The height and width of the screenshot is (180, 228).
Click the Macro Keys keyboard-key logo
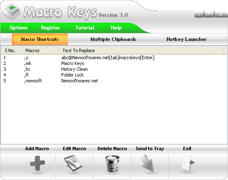pyautogui.click(x=12, y=12)
